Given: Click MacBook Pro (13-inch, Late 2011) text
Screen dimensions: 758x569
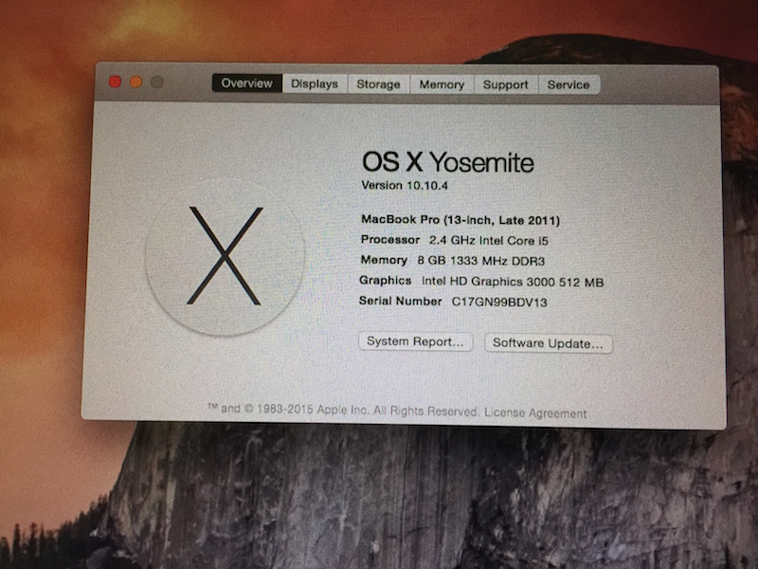Looking at the screenshot, I should tap(460, 220).
